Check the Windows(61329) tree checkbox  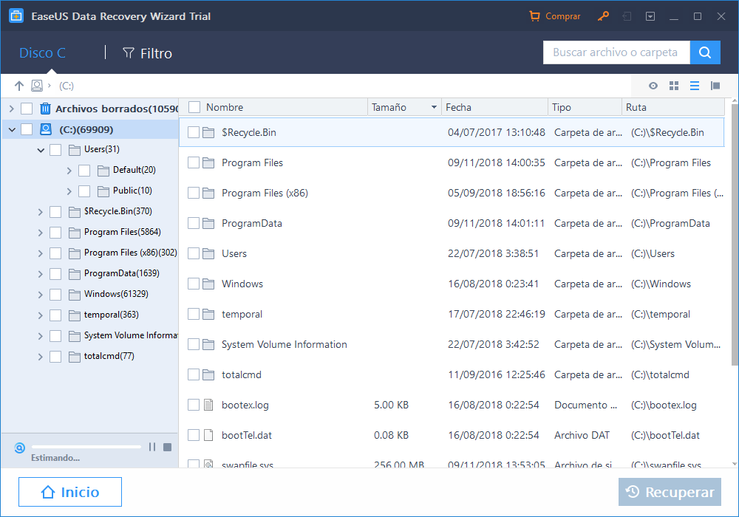click(x=55, y=294)
